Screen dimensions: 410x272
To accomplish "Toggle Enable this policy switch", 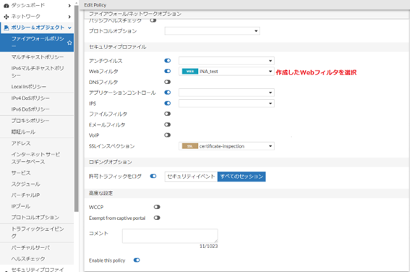I will pos(137,260).
